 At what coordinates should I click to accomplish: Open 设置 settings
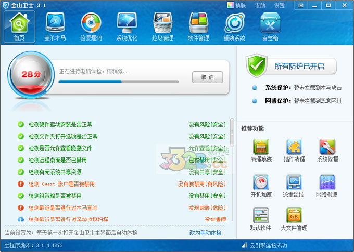(279, 5)
